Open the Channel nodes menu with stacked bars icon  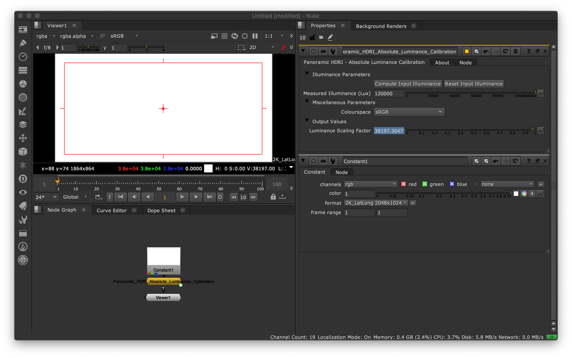pyautogui.click(x=23, y=70)
